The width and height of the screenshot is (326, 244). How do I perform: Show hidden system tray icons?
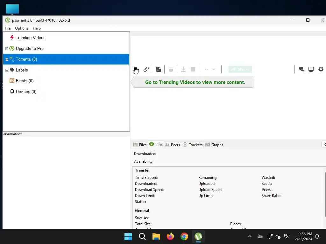tap(250, 236)
